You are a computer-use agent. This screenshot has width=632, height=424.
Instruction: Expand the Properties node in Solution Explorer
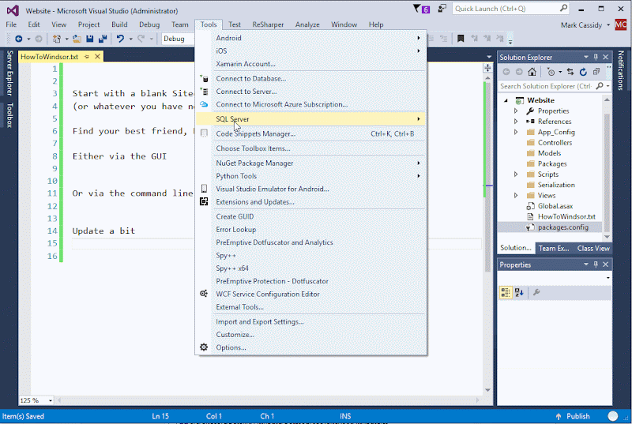[516, 111]
